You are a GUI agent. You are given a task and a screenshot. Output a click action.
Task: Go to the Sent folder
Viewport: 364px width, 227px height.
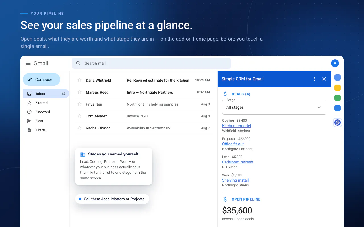46,121
